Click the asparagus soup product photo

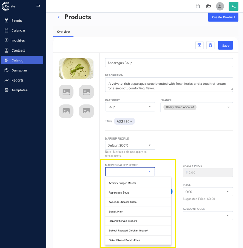click(x=76, y=69)
